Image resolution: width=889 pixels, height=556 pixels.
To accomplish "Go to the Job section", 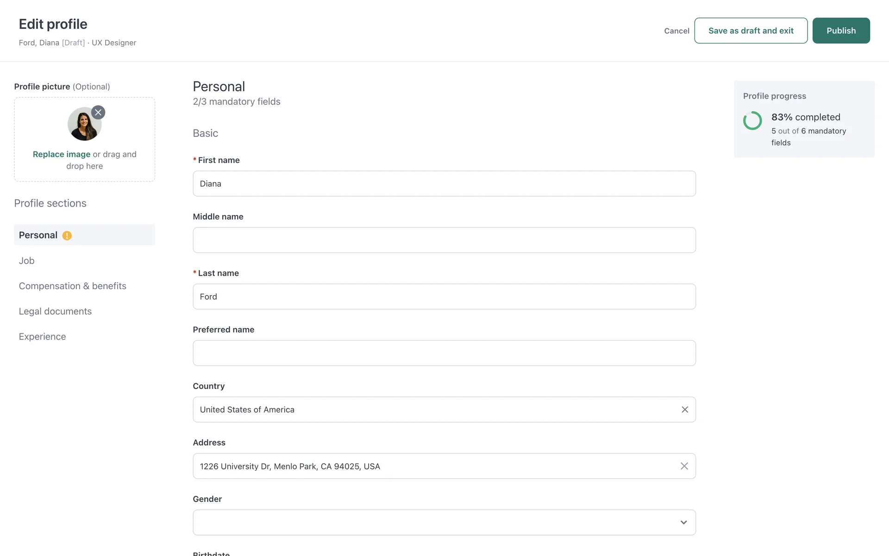I will tap(27, 261).
